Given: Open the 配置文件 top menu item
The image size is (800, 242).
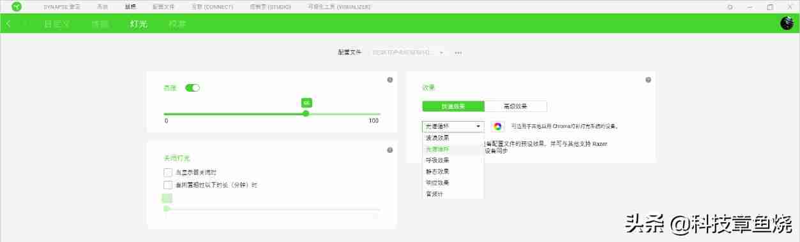Looking at the screenshot, I should coord(163,6).
